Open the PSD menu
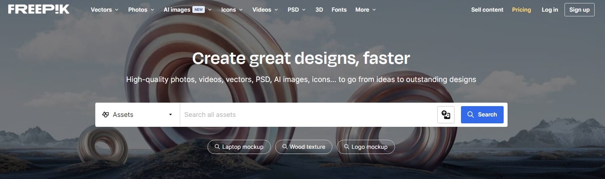 296,9
